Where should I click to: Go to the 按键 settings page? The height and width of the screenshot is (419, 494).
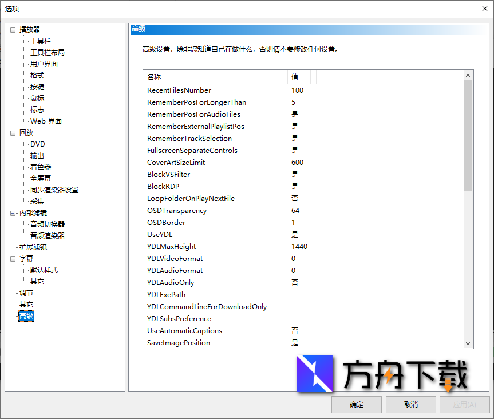coord(37,87)
